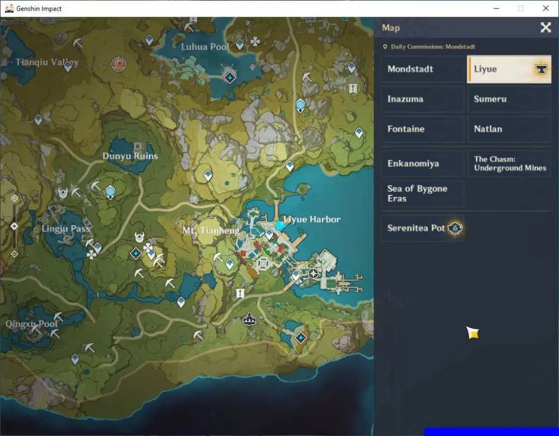Select the waypoint on plateau north of Mt. Tianheng
The image size is (559, 436).
tap(208, 176)
